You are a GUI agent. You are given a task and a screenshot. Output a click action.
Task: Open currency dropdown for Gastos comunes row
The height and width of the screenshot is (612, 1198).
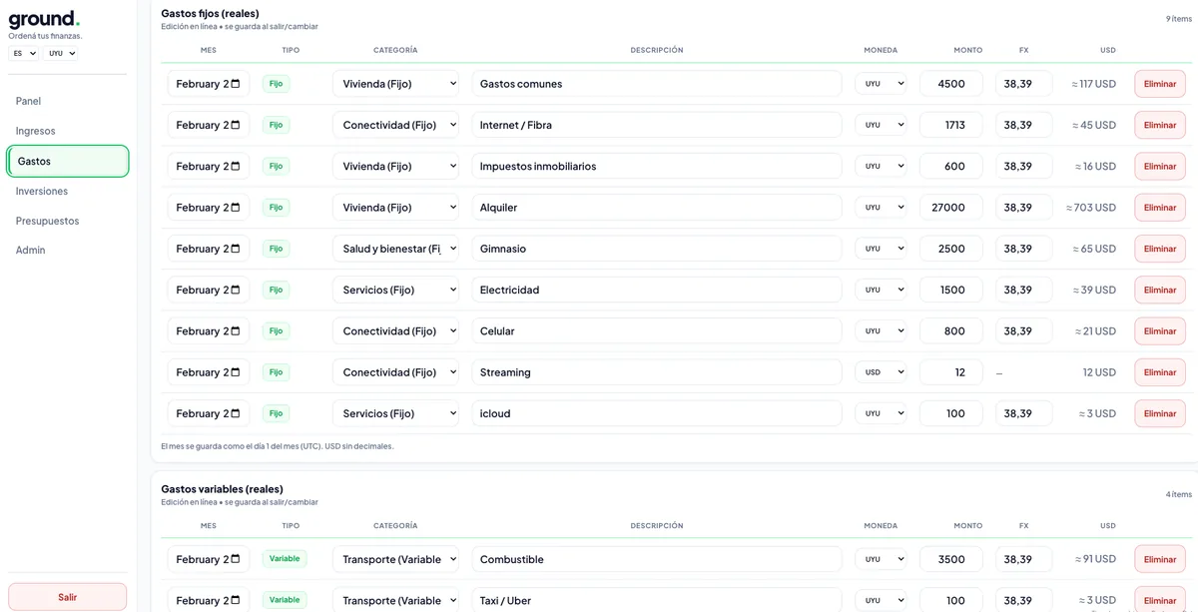pos(881,84)
